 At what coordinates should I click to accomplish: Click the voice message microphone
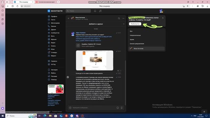(122, 108)
